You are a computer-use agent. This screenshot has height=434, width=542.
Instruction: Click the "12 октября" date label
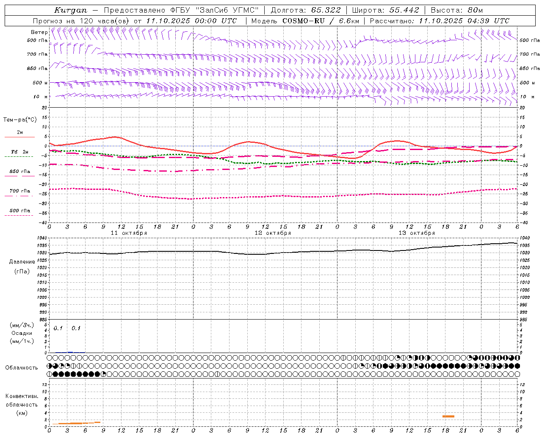(273, 233)
